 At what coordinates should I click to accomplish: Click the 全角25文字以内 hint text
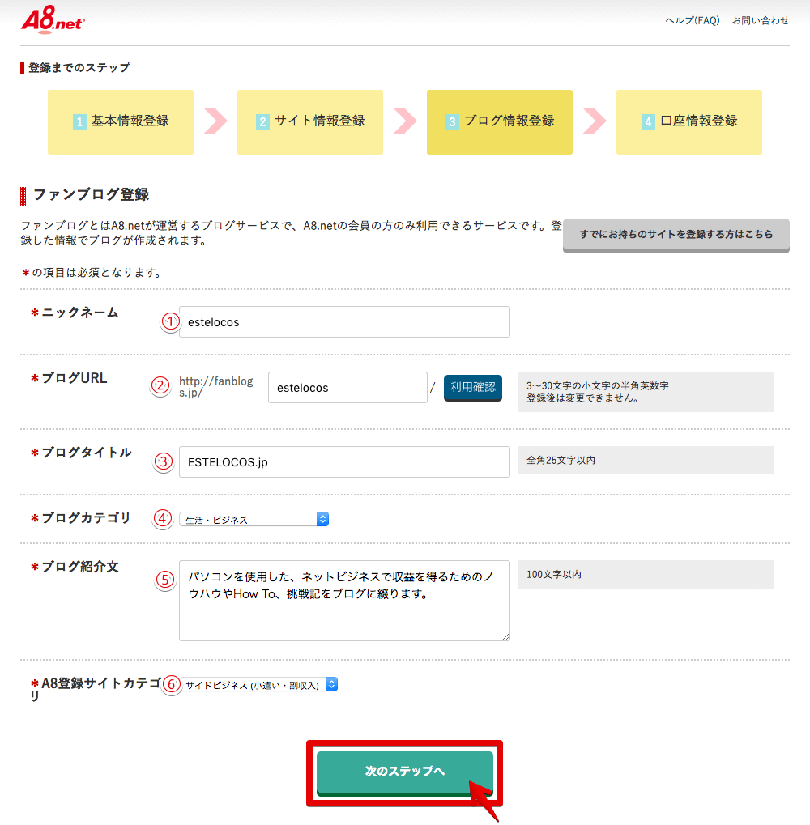561,461
